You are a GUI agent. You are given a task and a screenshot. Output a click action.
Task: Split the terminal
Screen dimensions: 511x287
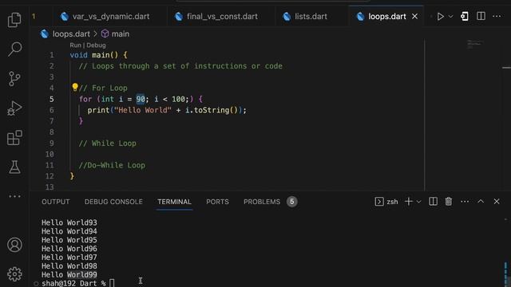pyautogui.click(x=433, y=202)
